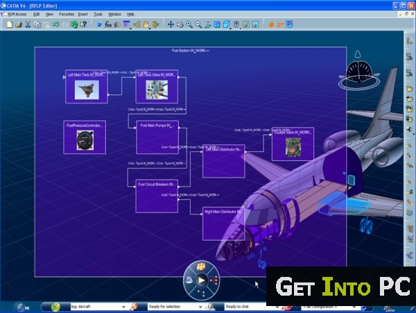Click the padlock lock icon
The height and width of the screenshot is (313, 416).
(146, 25)
